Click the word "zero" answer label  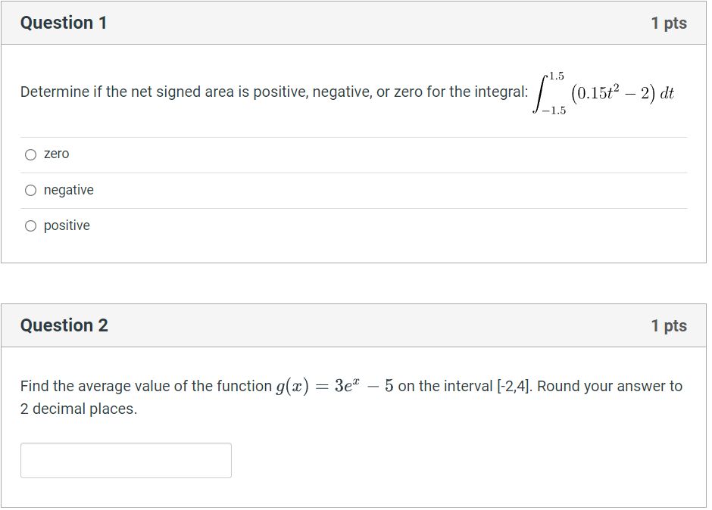click(x=58, y=154)
